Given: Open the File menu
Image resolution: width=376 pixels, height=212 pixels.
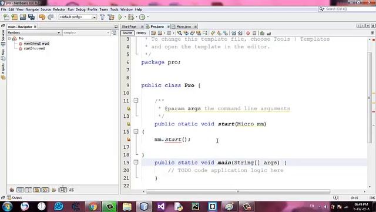Looking at the screenshot, I should click(x=4, y=9).
